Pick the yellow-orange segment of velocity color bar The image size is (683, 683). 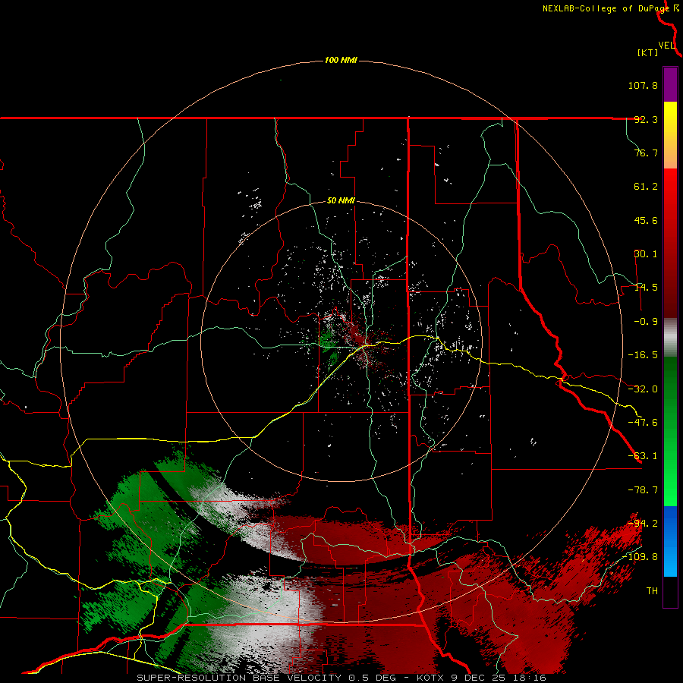coord(670,135)
